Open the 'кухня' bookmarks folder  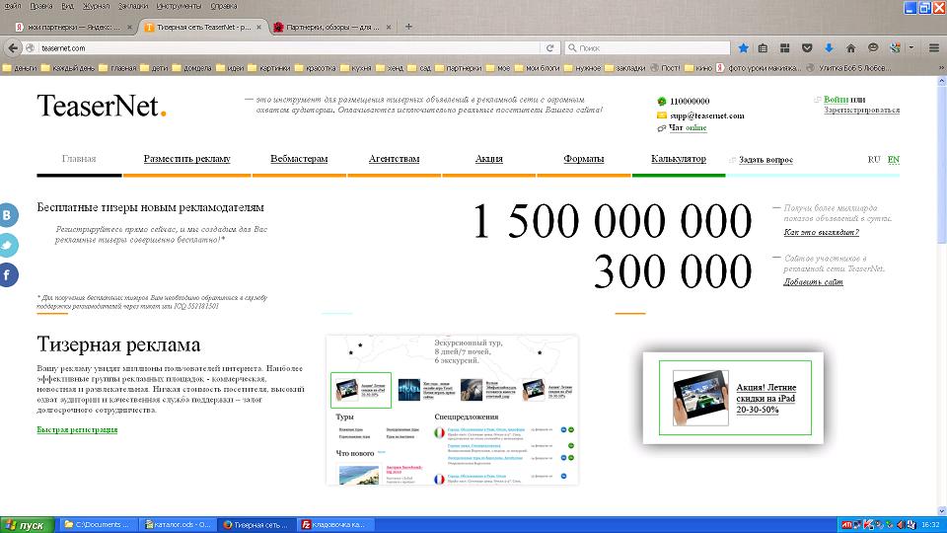356,68
